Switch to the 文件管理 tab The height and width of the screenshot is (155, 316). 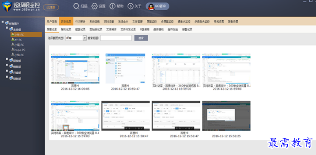(x=137, y=21)
